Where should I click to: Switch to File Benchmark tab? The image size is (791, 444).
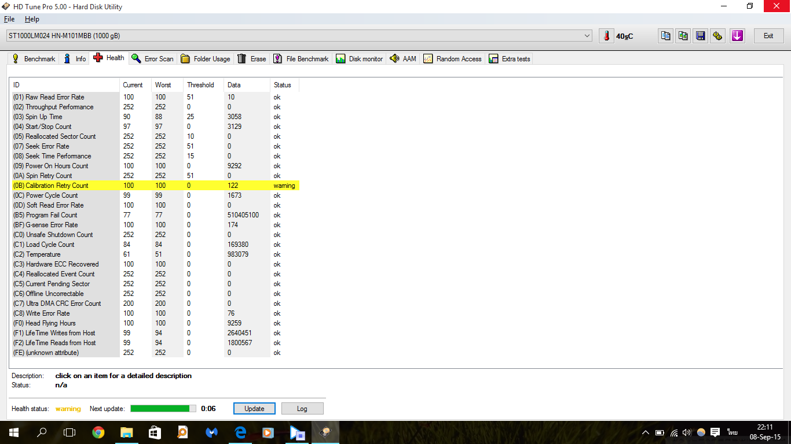pyautogui.click(x=301, y=58)
